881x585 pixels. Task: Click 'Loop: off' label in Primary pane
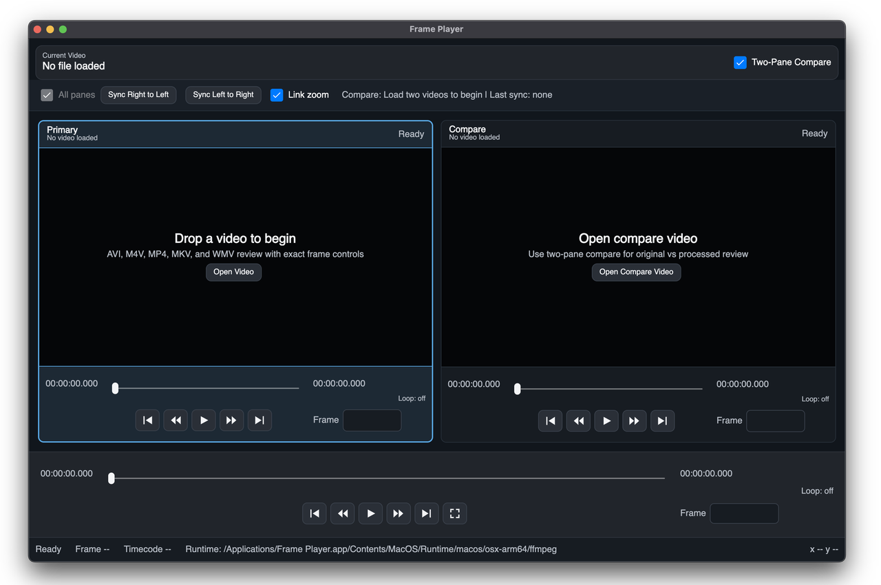(x=412, y=398)
